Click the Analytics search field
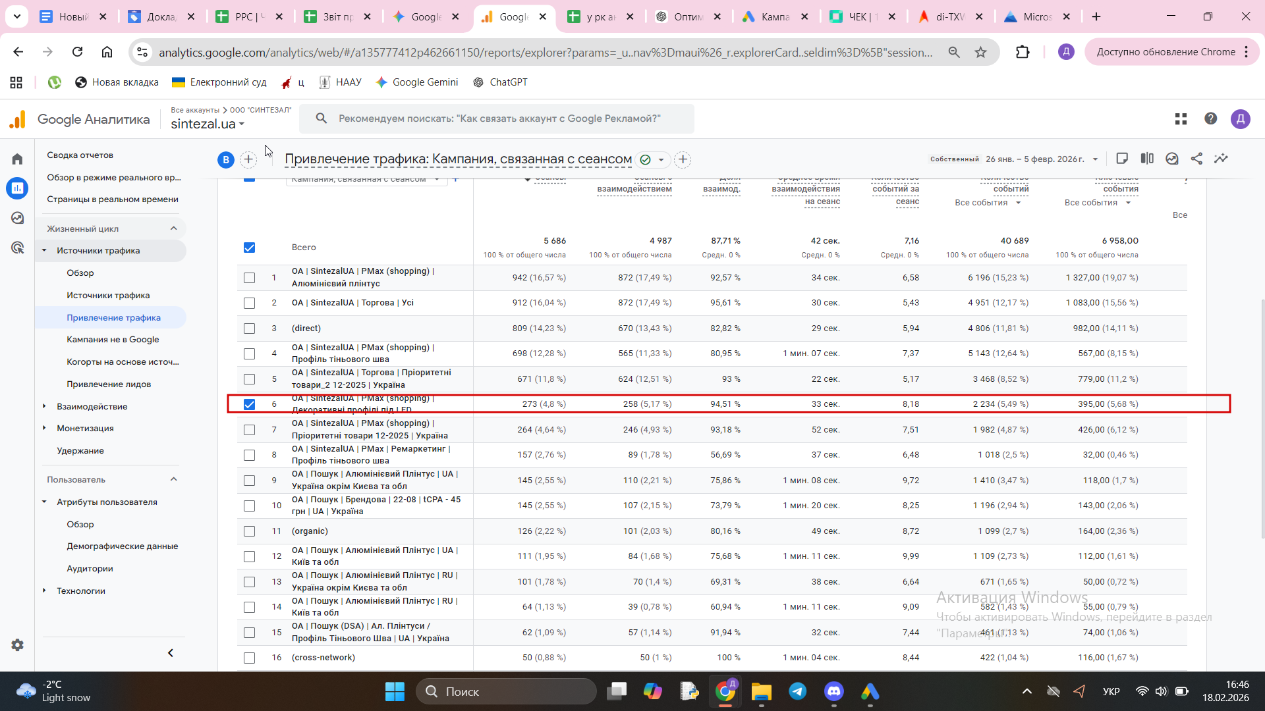The width and height of the screenshot is (1265, 711). (499, 118)
